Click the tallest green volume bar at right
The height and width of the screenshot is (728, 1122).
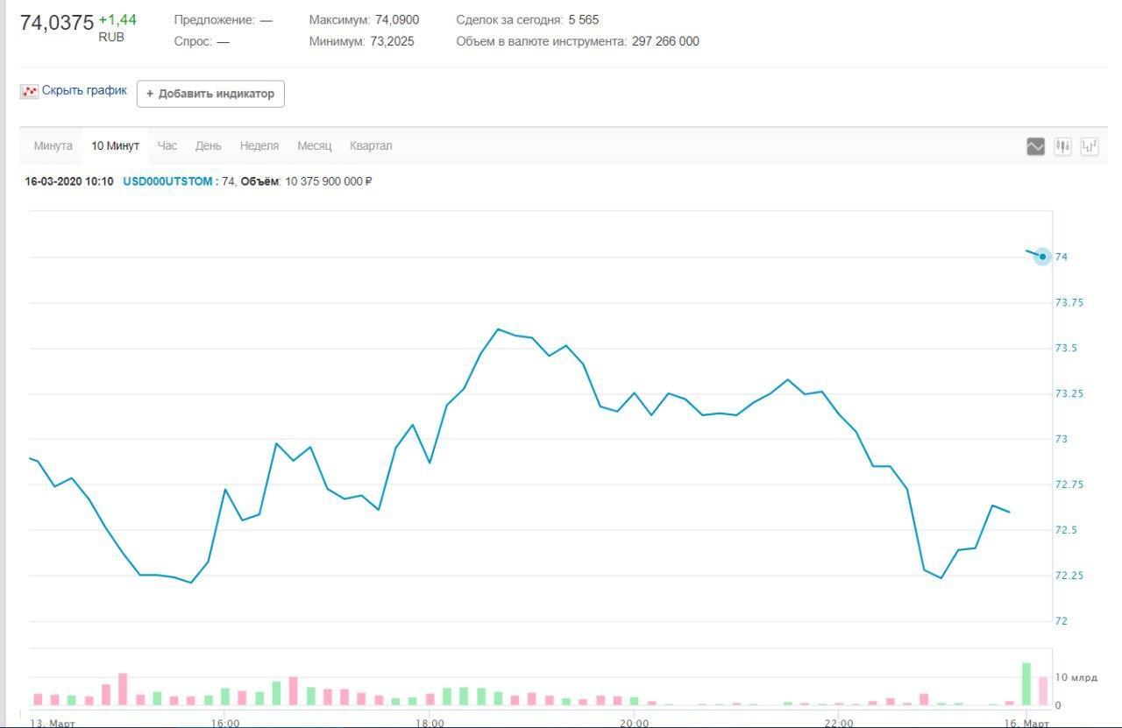click(1026, 684)
